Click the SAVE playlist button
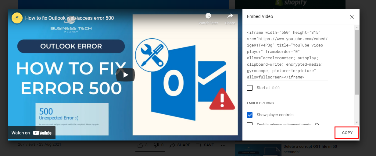 pos(205,145)
